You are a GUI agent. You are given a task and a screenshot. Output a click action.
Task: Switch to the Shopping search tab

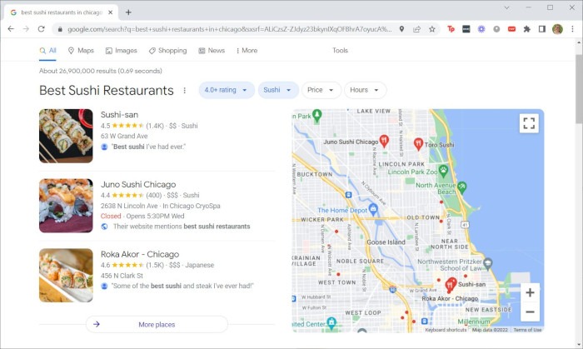click(167, 51)
